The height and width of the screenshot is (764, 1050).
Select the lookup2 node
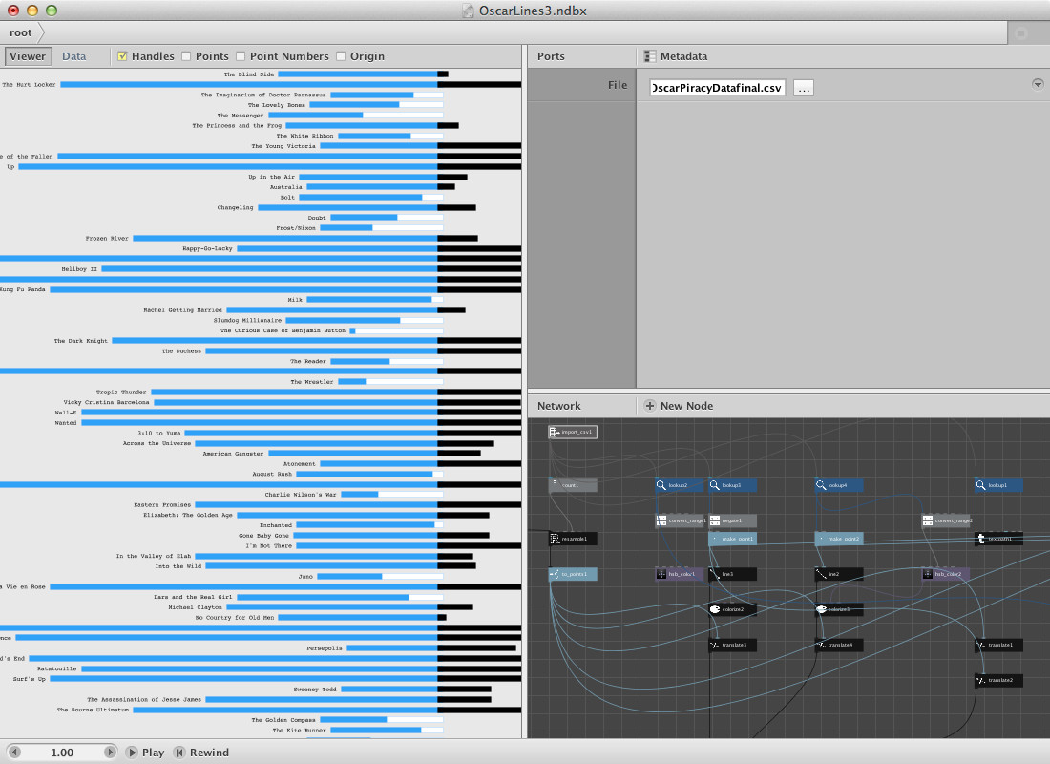[680, 485]
